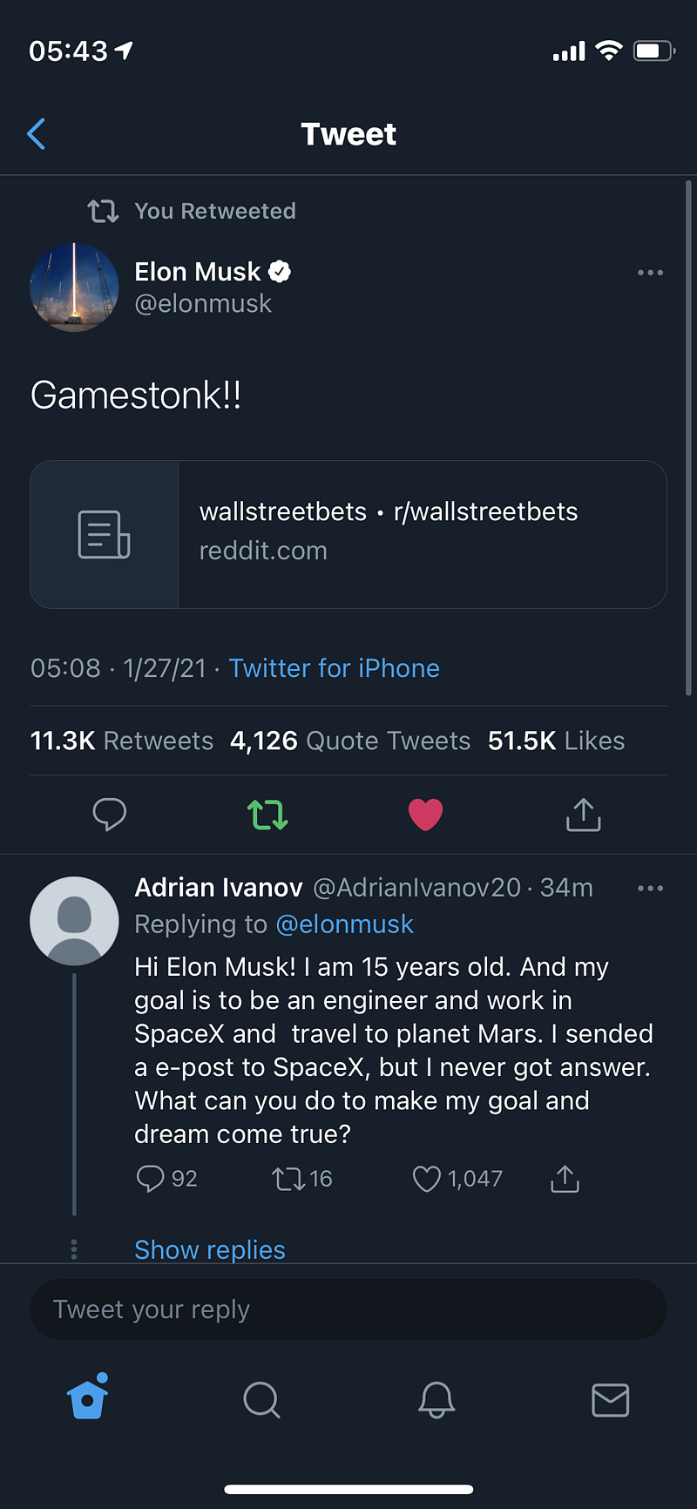Open more options for Adrian Ivanov's reply

click(x=650, y=889)
